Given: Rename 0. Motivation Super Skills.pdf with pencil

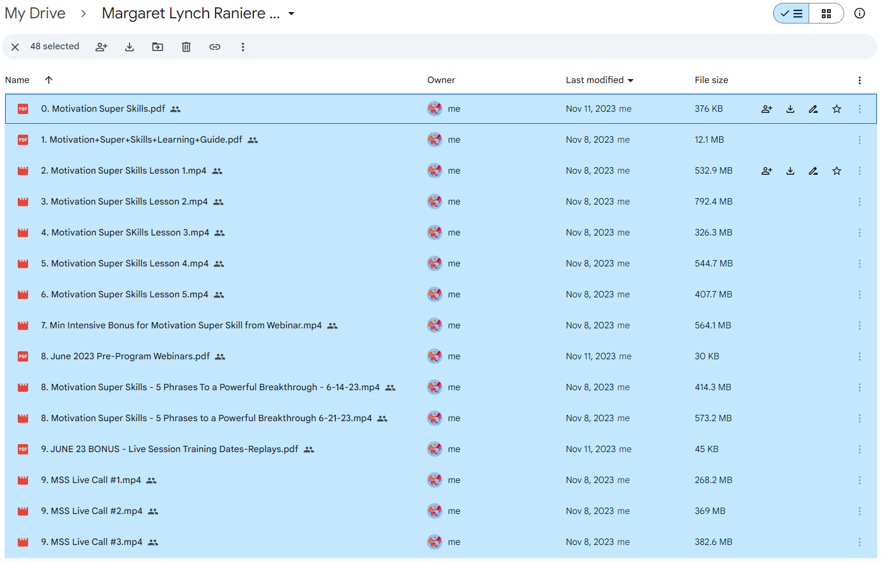Looking at the screenshot, I should pyautogui.click(x=813, y=109).
